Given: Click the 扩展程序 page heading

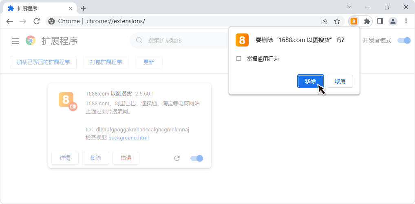Looking at the screenshot, I should (60, 41).
